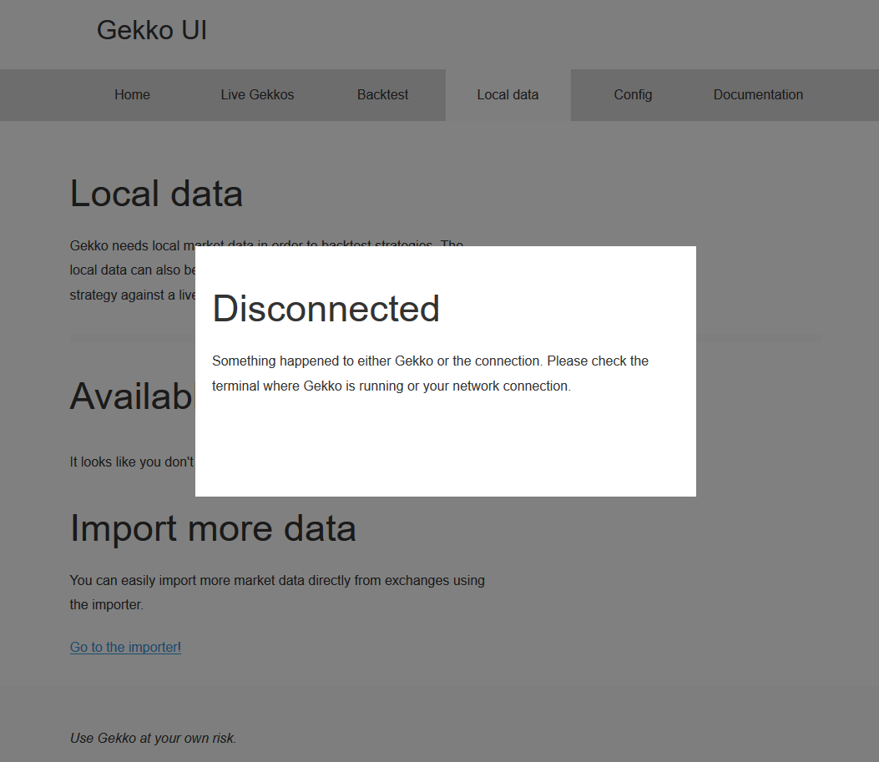The width and height of the screenshot is (879, 762).
Task: Dismiss the Disconnected dialog by clicking it
Action: point(445,451)
